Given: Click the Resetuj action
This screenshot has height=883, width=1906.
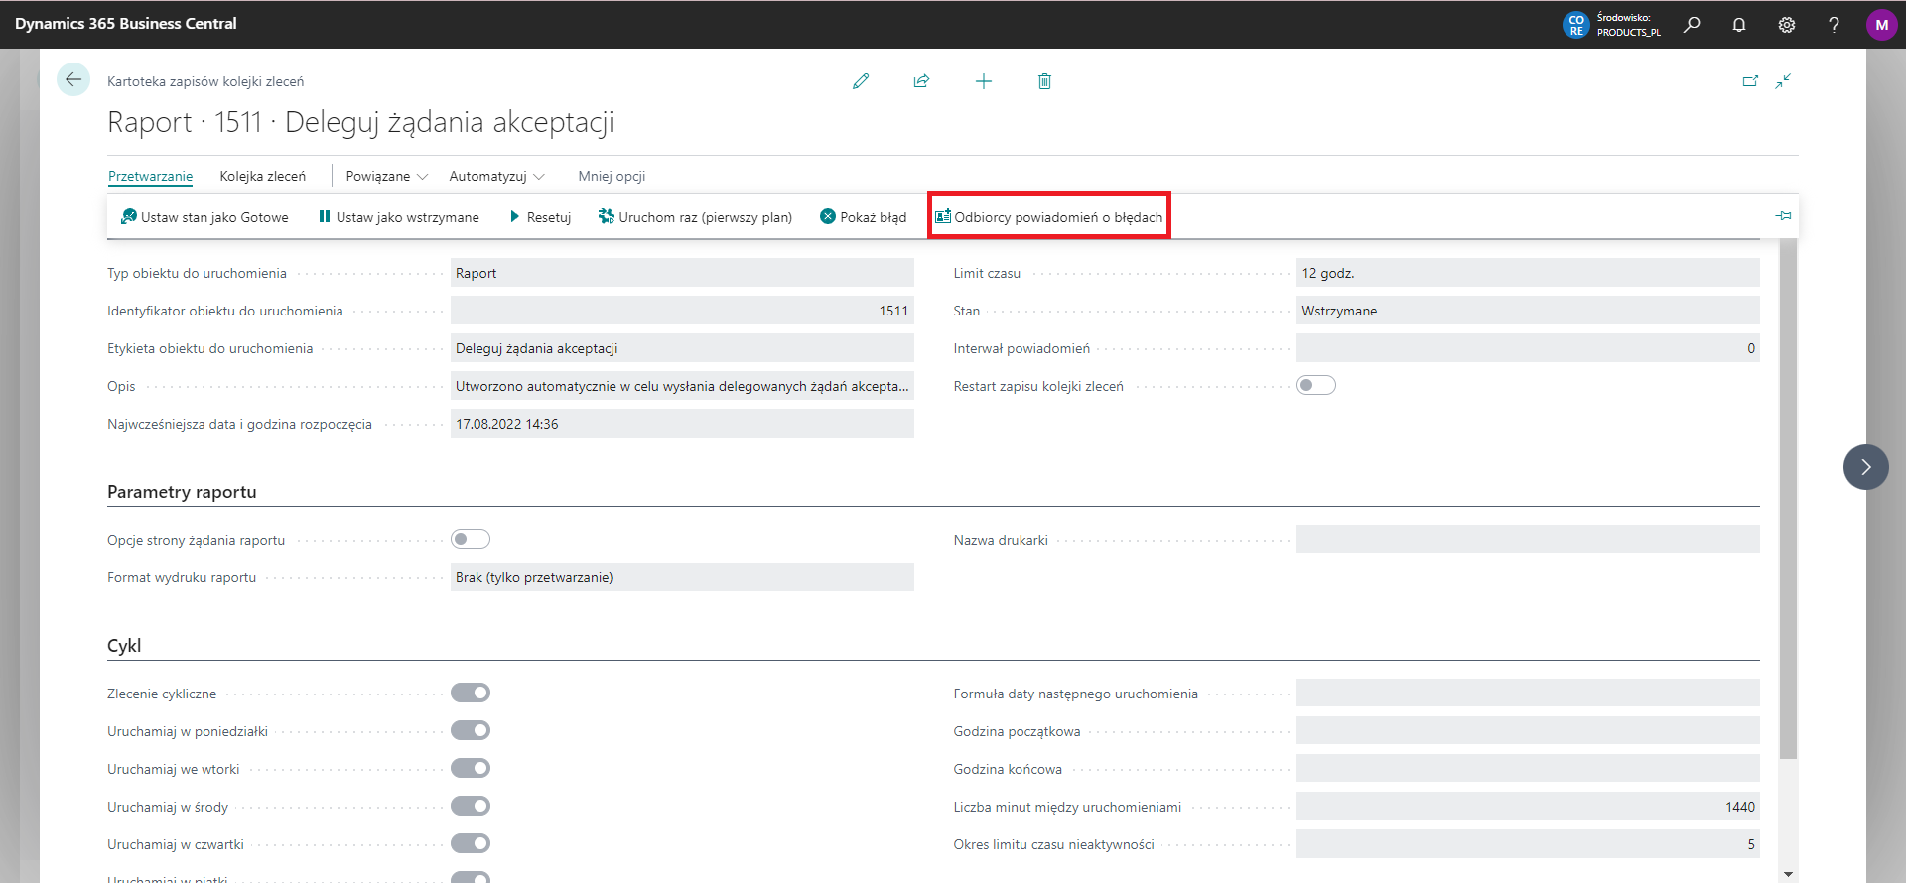Looking at the screenshot, I should [x=540, y=217].
